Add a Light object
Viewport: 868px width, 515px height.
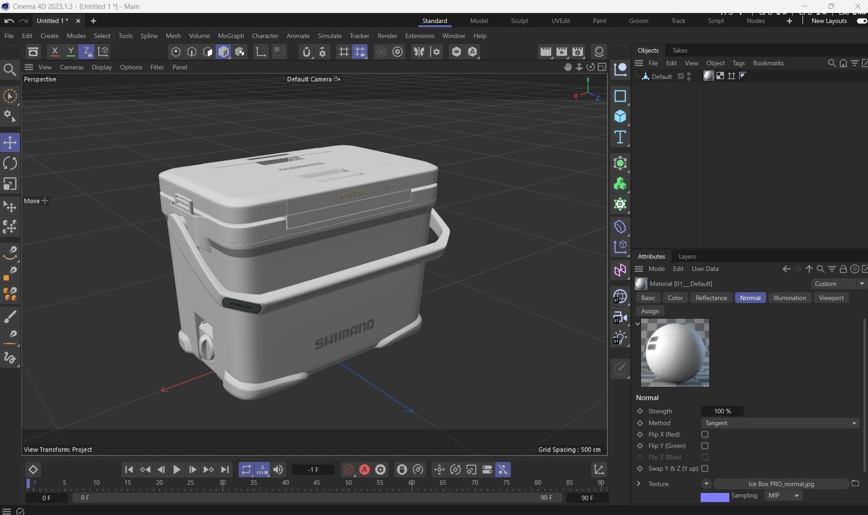620,338
